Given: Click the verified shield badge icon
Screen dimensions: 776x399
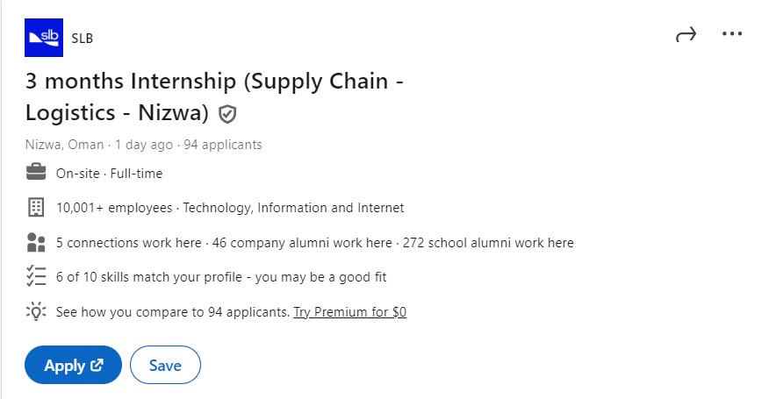Looking at the screenshot, I should point(227,114).
